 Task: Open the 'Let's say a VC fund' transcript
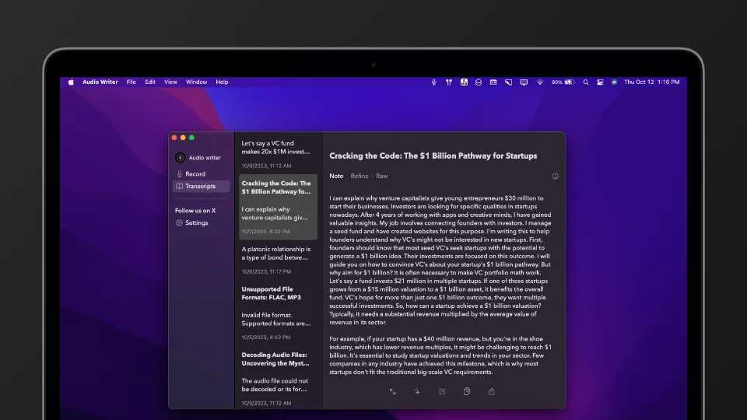278,154
